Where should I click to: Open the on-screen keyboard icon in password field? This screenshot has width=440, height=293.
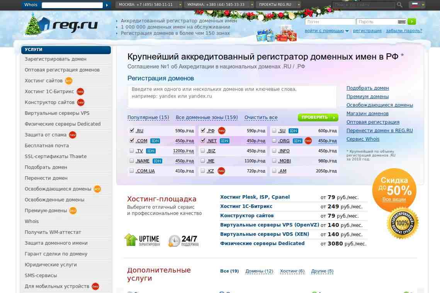coord(401,22)
